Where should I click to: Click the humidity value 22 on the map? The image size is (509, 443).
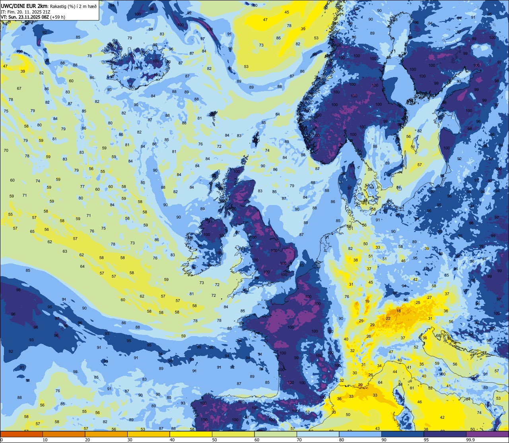(388, 318)
